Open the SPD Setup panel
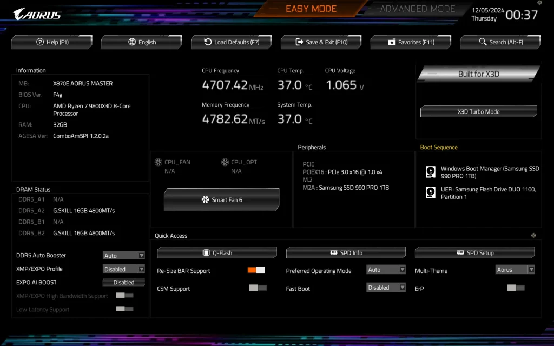 [x=474, y=252]
